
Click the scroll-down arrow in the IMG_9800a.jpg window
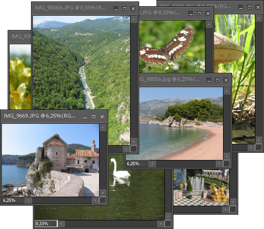click(227, 157)
